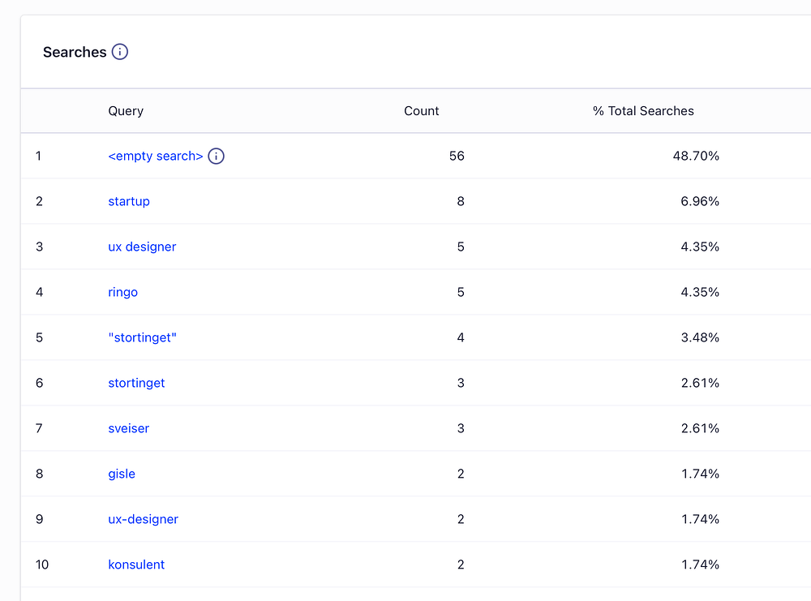The image size is (811, 601).
Task: Select the konsulent search query
Action: 136,565
